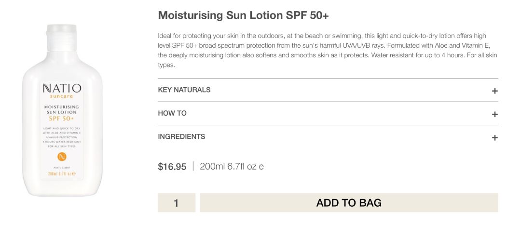Image resolution: width=521 pixels, height=225 pixels.
Task: Click the bottle's white cap
Action: [x=61, y=37]
